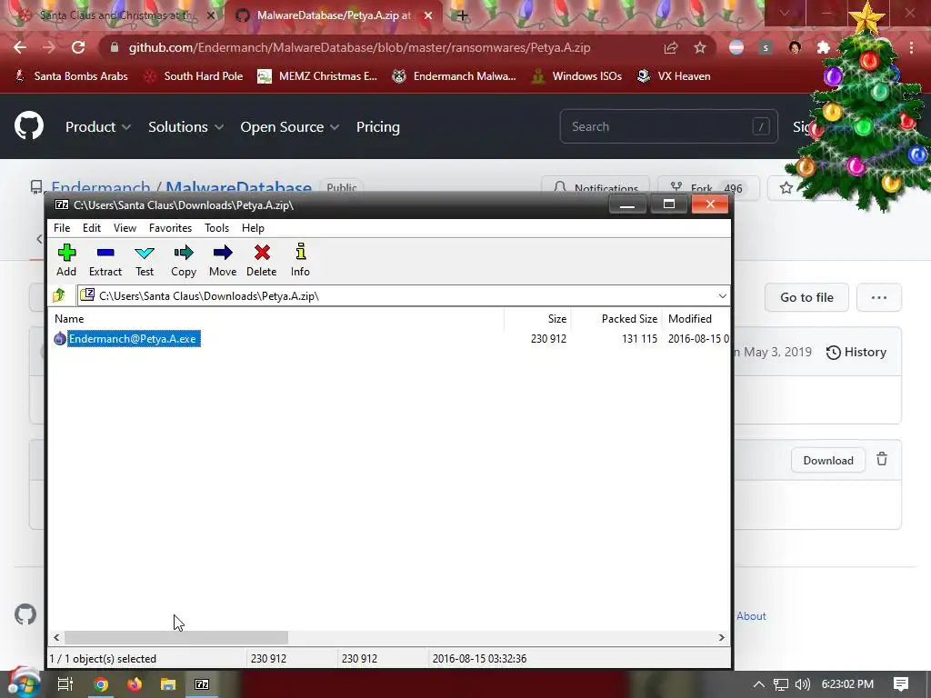Close the MalwareDatabase/Petya.A.zip tab

point(427,16)
